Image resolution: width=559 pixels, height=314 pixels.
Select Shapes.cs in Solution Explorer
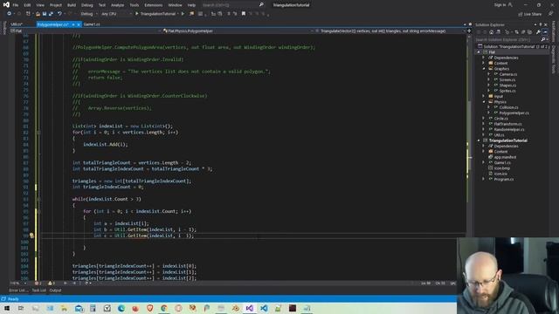tap(507, 85)
